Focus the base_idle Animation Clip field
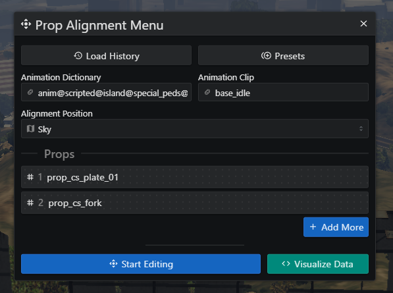This screenshot has width=393, height=293. click(x=283, y=92)
